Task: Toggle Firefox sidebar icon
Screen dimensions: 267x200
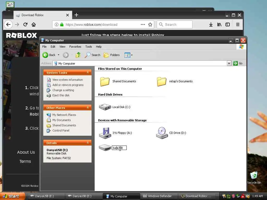Action: pyautogui.click(x=227, y=24)
